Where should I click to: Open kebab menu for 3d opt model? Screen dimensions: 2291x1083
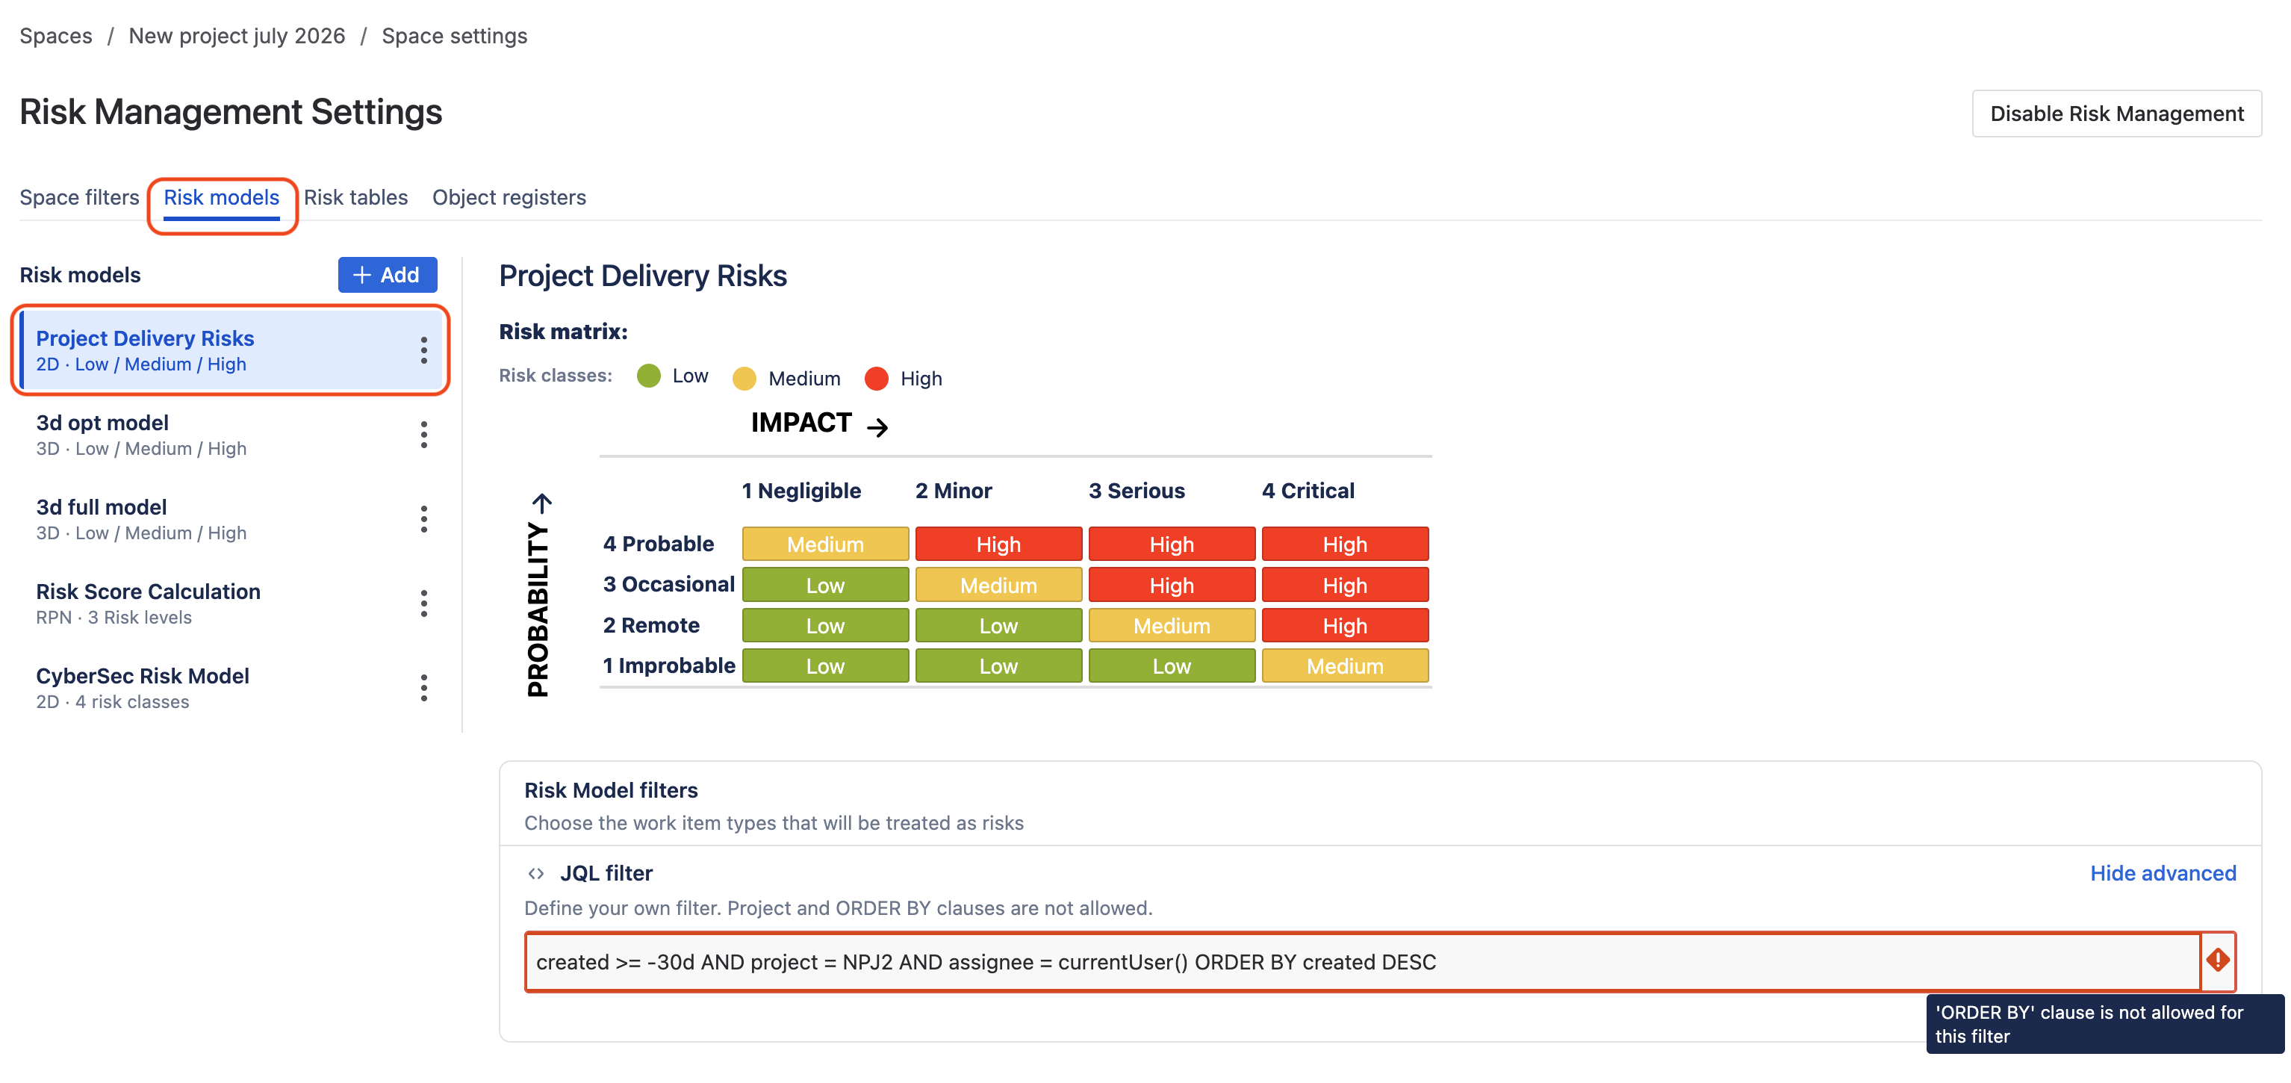[x=423, y=434]
